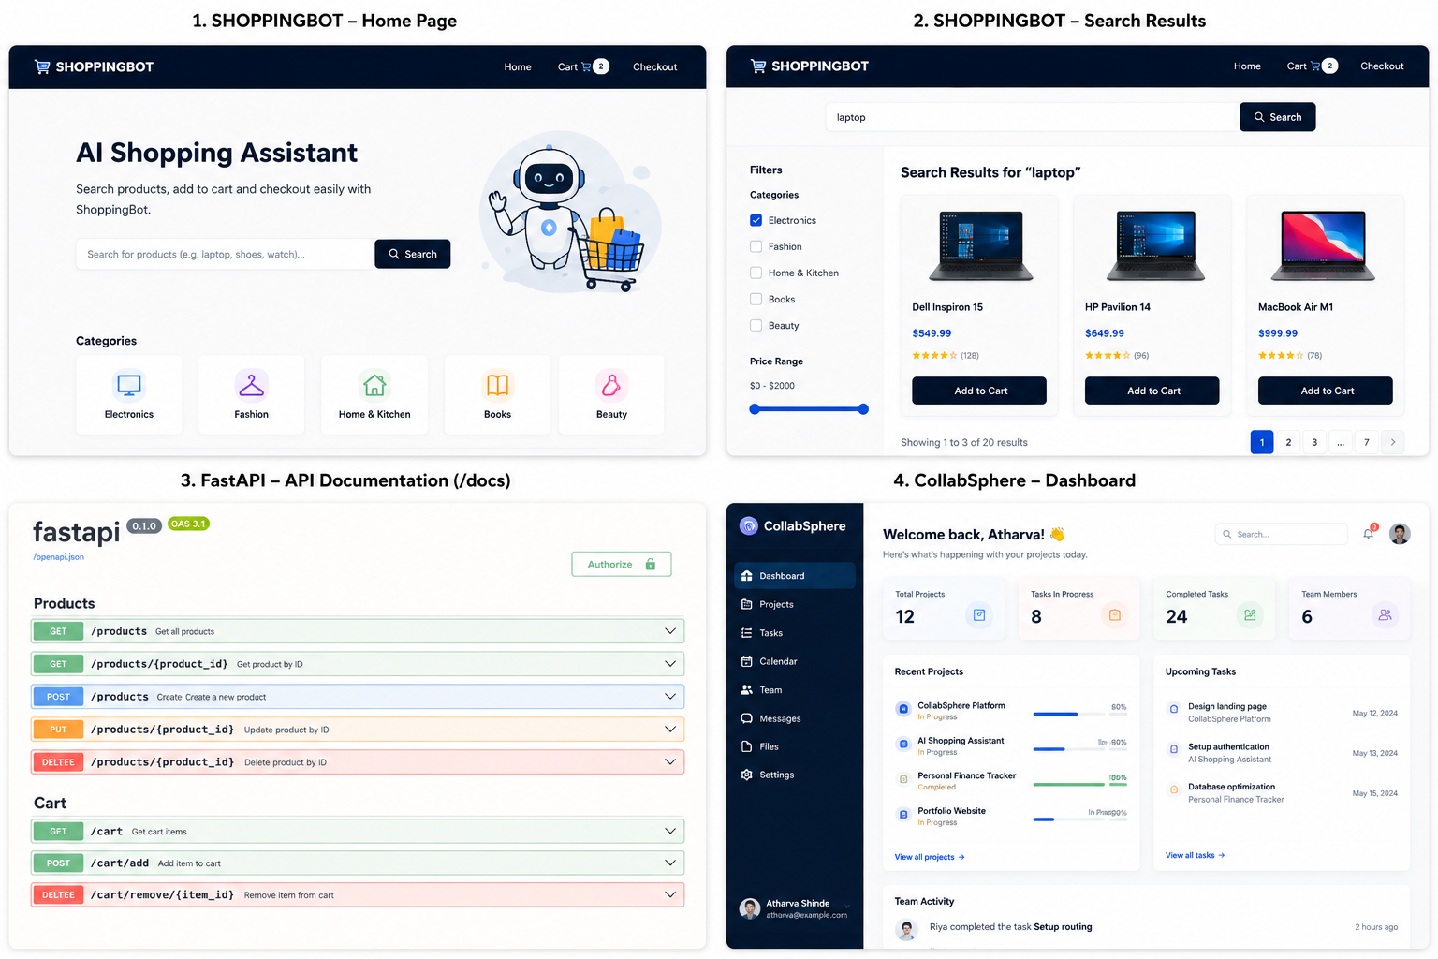Click the AI Shopping Assistant icon in Recent Projects
This screenshot has height=959, width=1438.
click(903, 745)
